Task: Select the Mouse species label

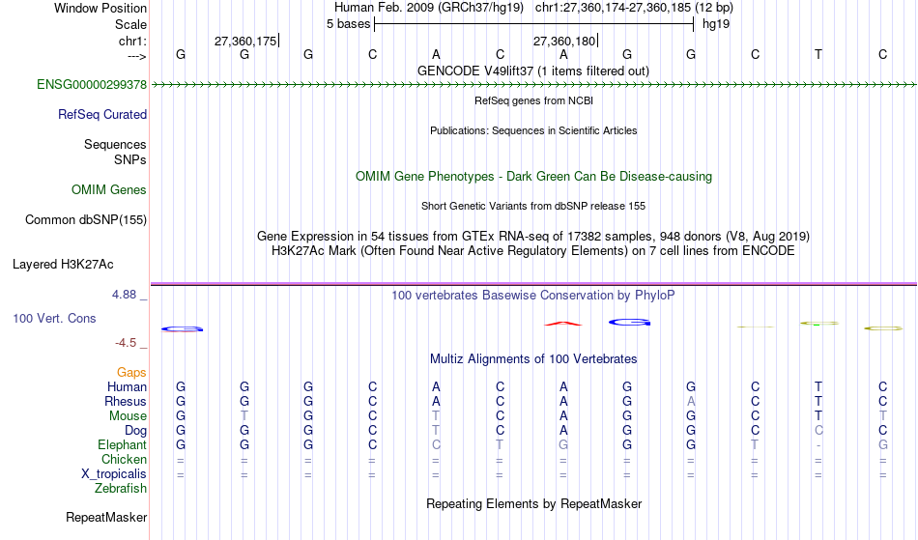Action: pos(129,416)
